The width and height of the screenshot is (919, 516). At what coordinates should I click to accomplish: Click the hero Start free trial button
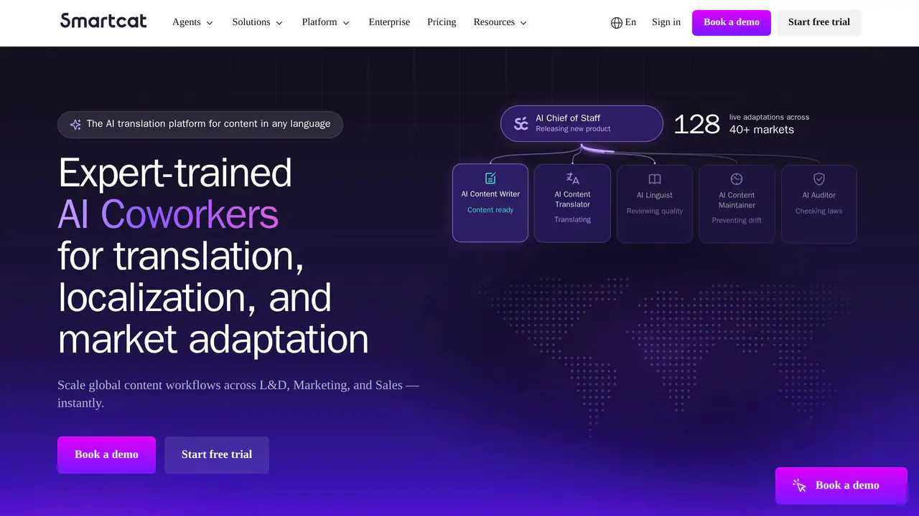[217, 454]
